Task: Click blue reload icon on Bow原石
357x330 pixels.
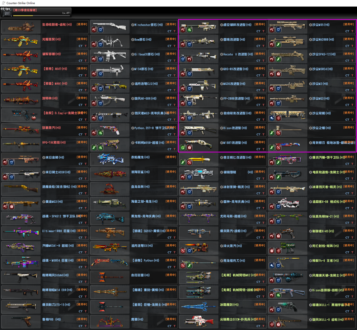Action: (x=100, y=45)
